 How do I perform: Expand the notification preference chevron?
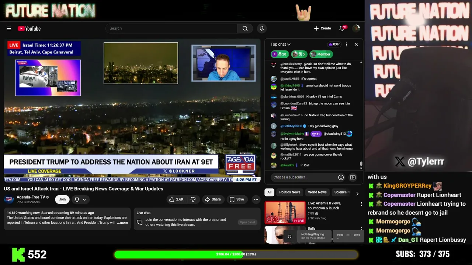click(x=84, y=199)
